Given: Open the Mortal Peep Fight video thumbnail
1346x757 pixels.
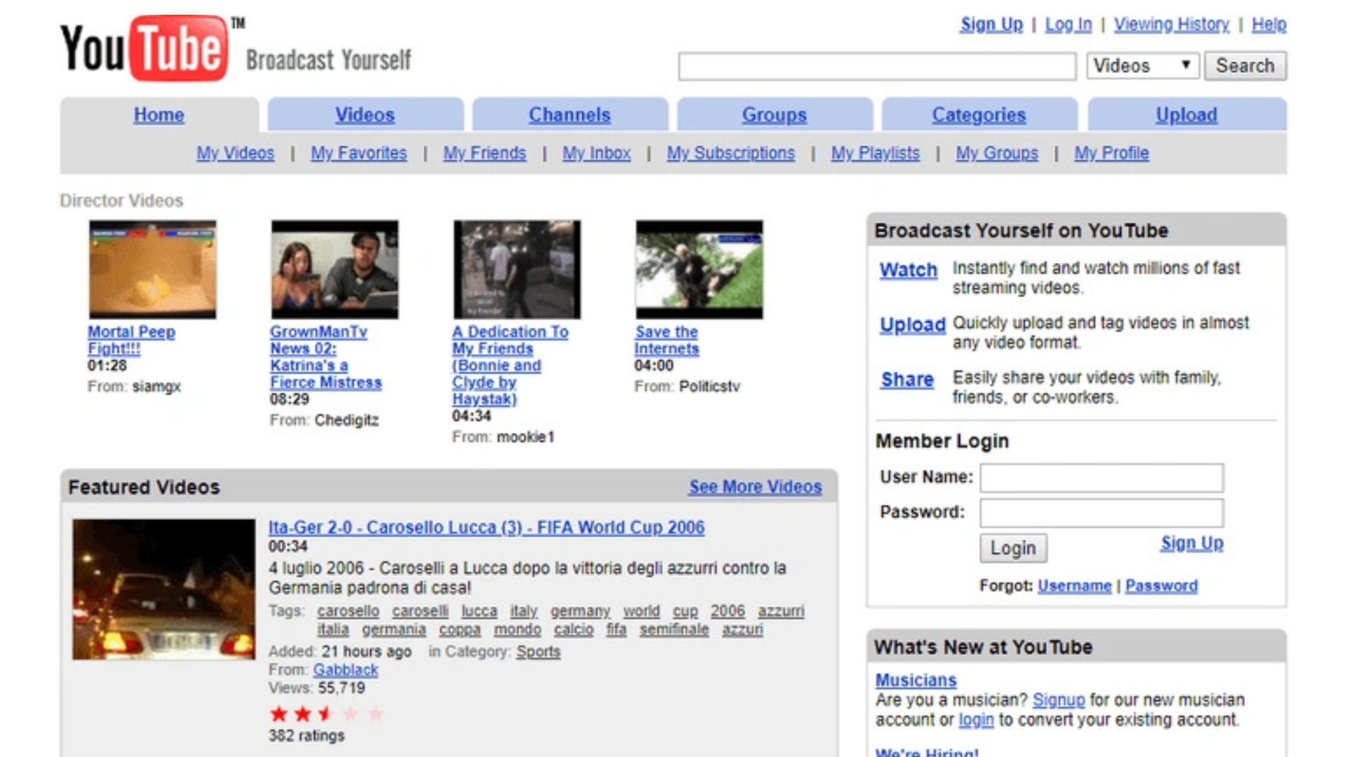Looking at the screenshot, I should pos(152,270).
